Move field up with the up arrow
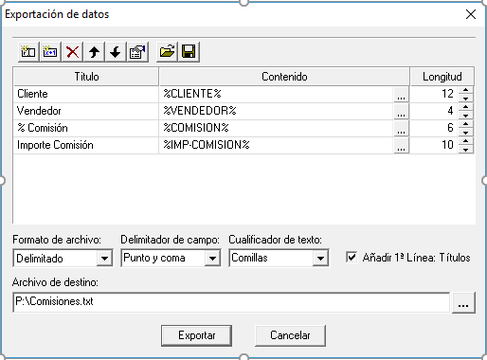Viewport: 487px width, 360px height. pyautogui.click(x=94, y=52)
